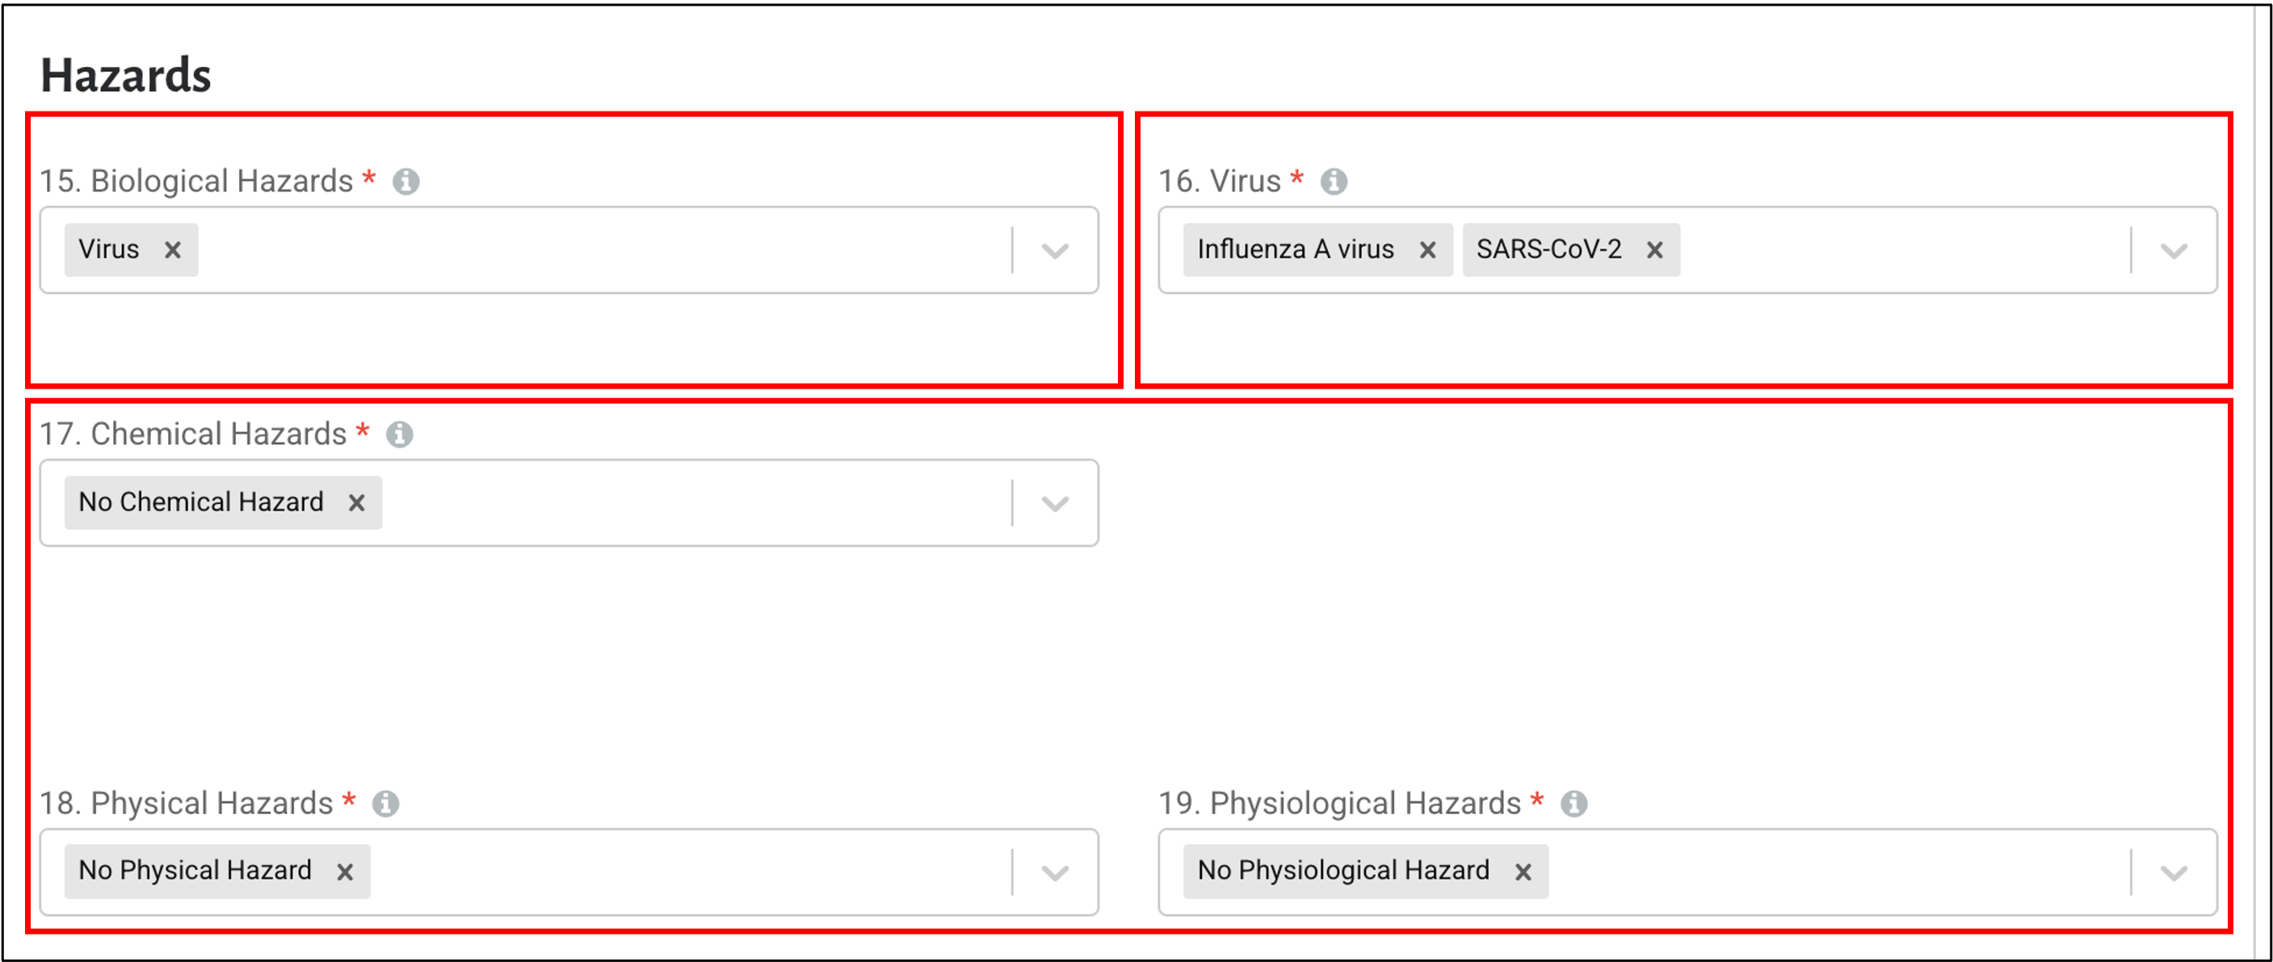View info icon beside Physical Hazards

(x=385, y=803)
